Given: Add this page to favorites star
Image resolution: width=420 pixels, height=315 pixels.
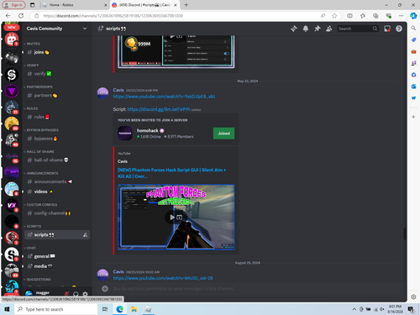Looking at the screenshot, I should (334, 16).
